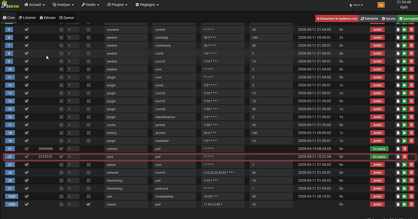Click the clock showing 21:54:49
Screen dimensions: 418x219
[x=403, y=2]
